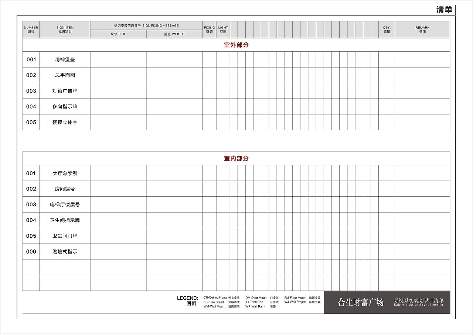Click the 重量 WEIGHT header cell
This screenshot has width=473, height=334.
tap(174, 34)
